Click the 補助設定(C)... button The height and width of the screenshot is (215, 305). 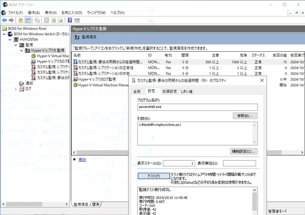[244, 151]
